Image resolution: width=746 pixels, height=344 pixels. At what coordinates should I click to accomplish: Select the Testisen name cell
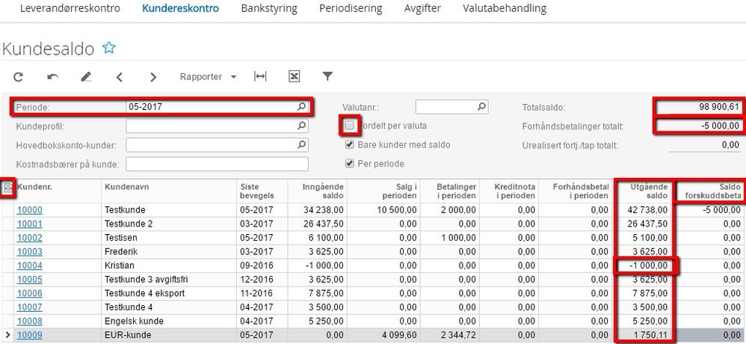pos(170,238)
